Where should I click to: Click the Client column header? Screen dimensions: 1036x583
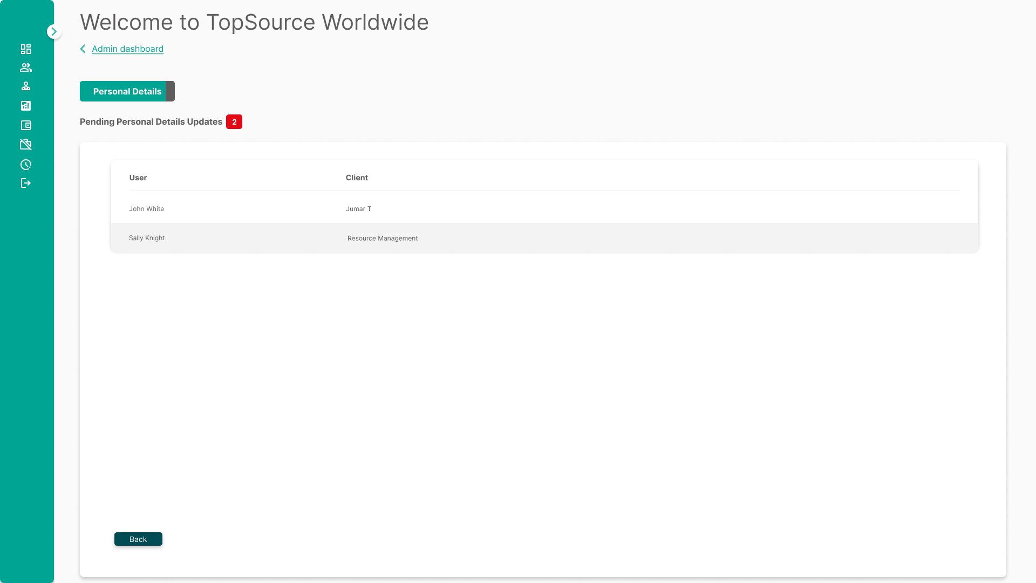point(357,178)
